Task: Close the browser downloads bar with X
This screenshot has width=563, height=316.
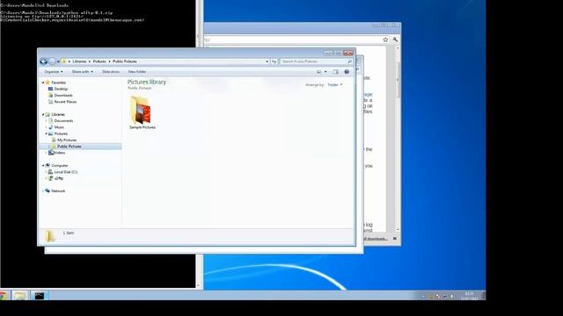Action: pyautogui.click(x=395, y=239)
